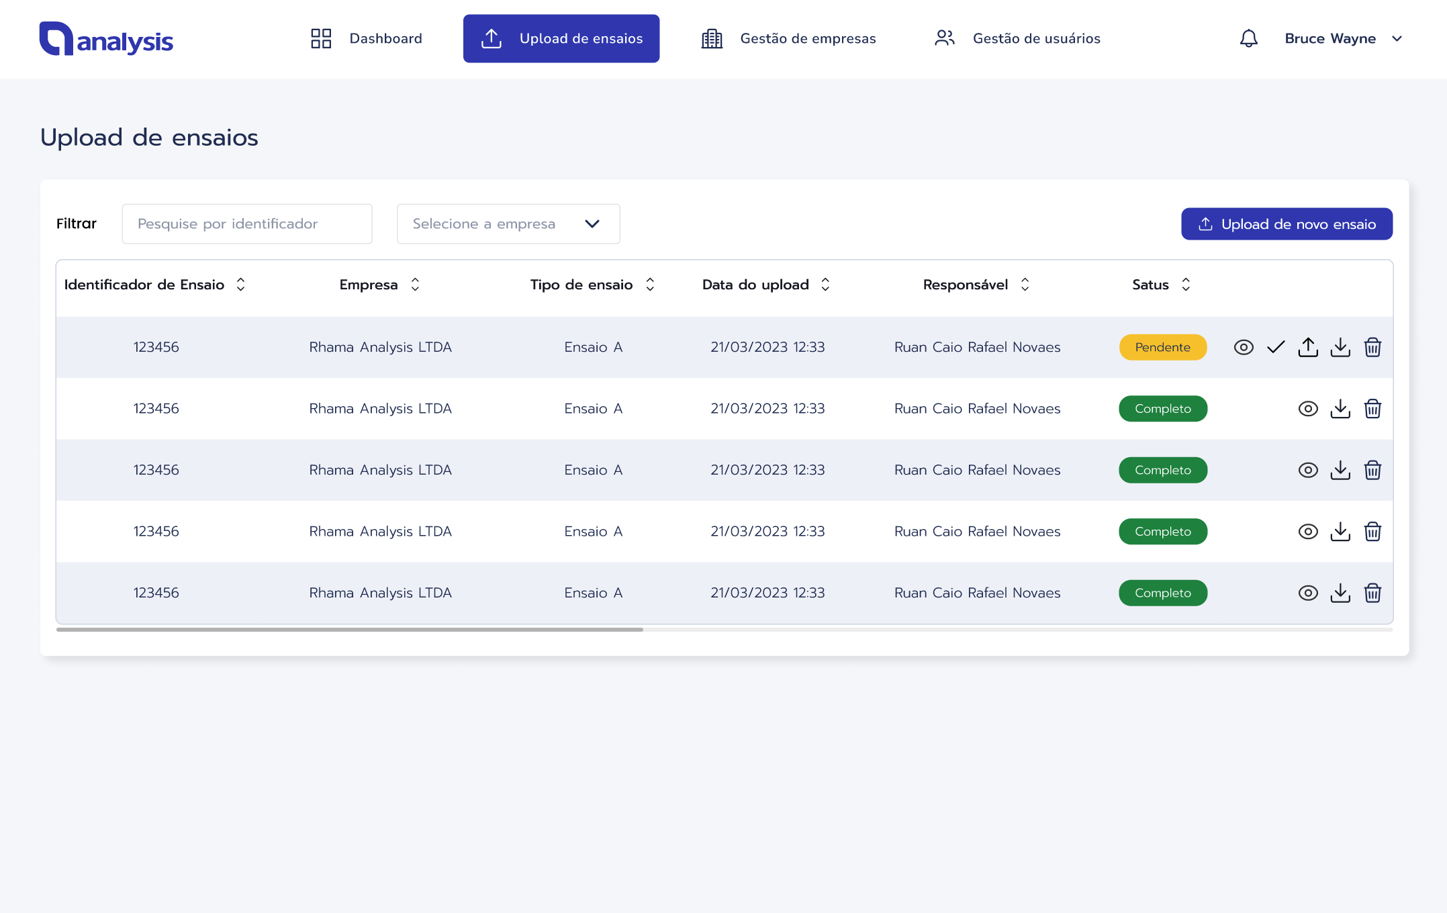Click the notification bell icon
The image size is (1447, 913).
(1248, 39)
